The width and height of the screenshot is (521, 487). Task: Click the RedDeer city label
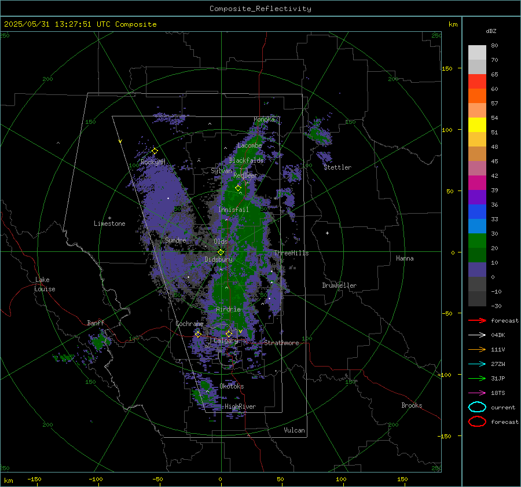coord(245,175)
